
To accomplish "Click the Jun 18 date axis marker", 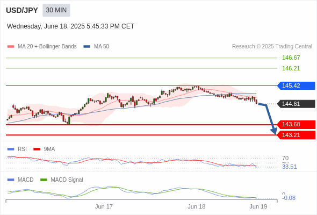I will 196,206.
